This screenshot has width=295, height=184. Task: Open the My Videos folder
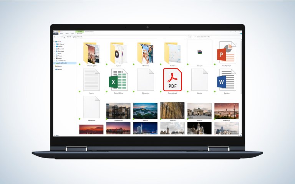click(x=172, y=53)
